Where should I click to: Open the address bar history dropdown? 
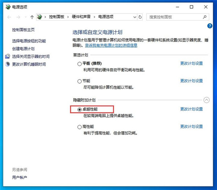pyautogui.click(x=135, y=17)
